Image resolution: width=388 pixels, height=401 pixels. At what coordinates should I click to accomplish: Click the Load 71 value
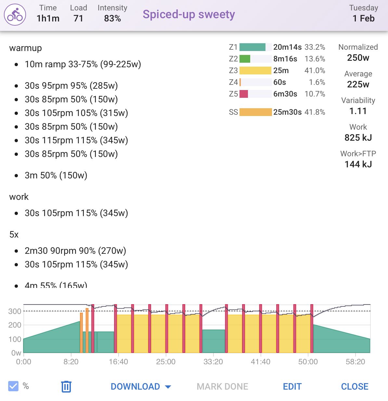(78, 19)
